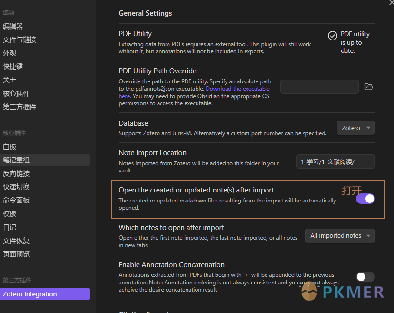Click the Note Import Location title

(x=153, y=153)
